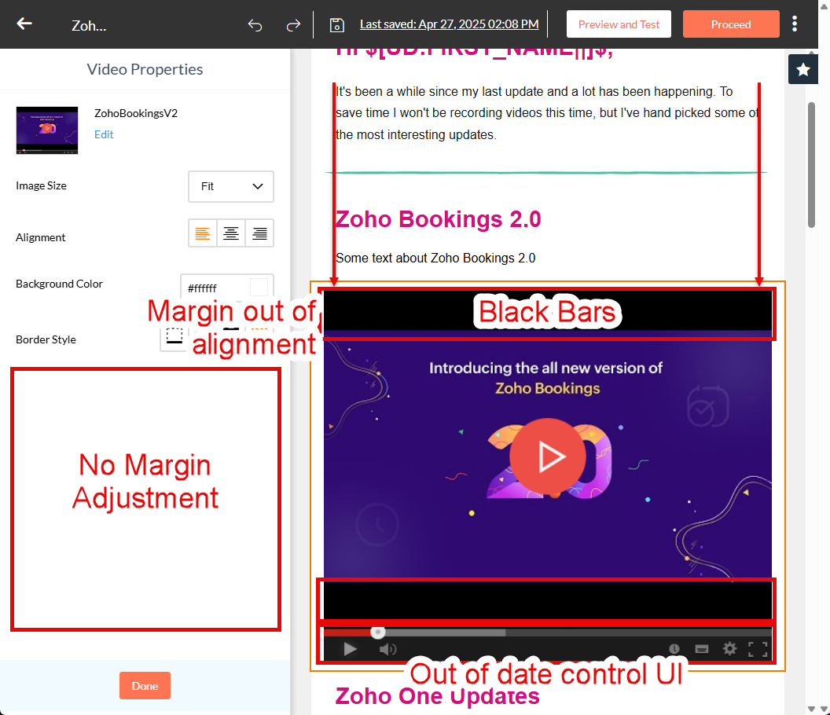Viewport: 830px width, 715px height.
Task: Undo the last edit
Action: pos(255,25)
